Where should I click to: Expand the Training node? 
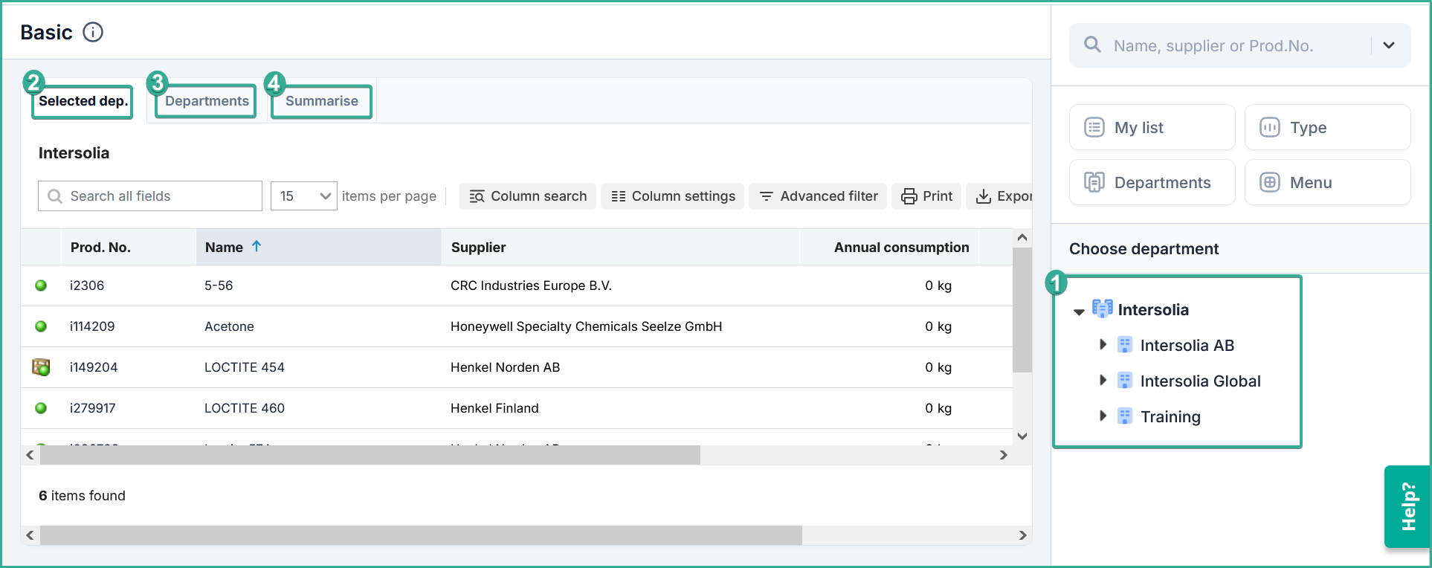(1103, 416)
